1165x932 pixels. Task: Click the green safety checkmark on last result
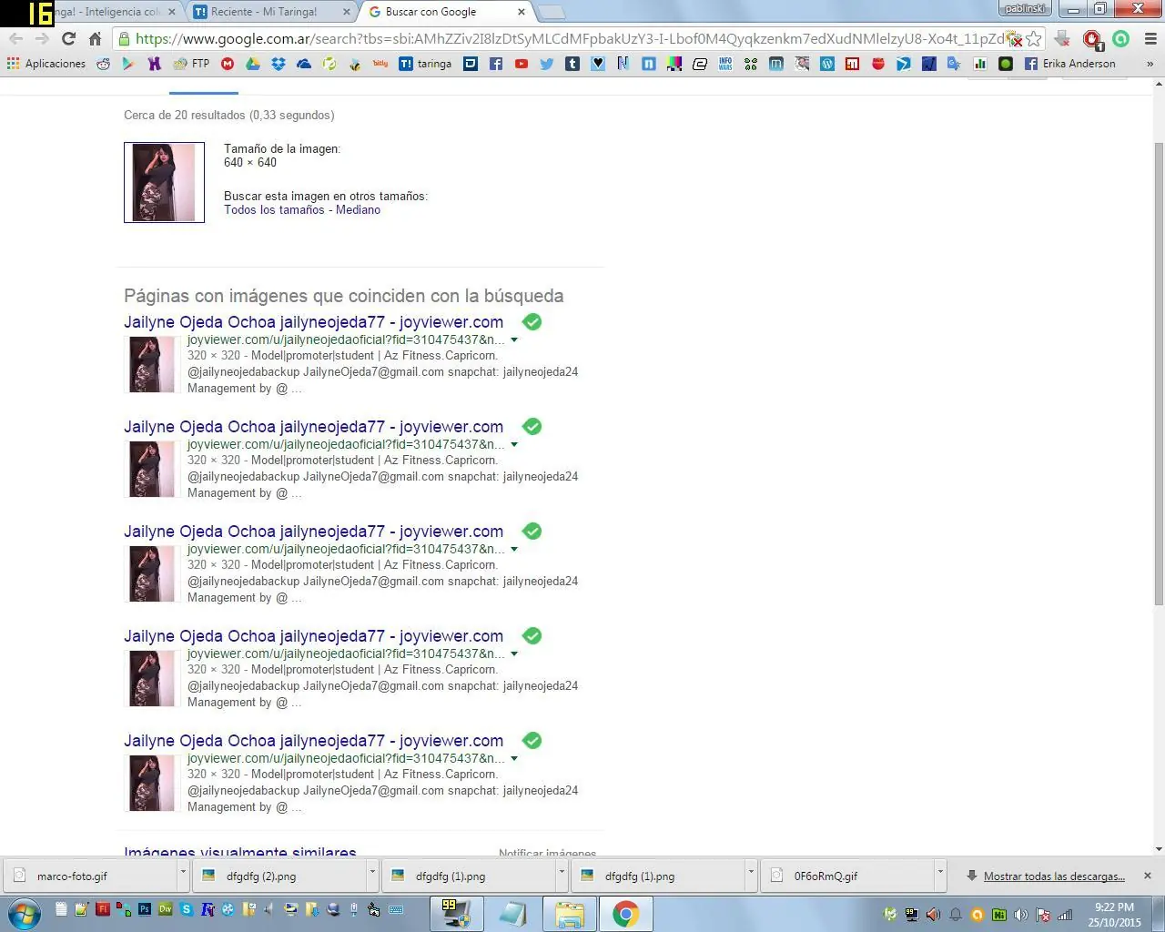pos(532,741)
